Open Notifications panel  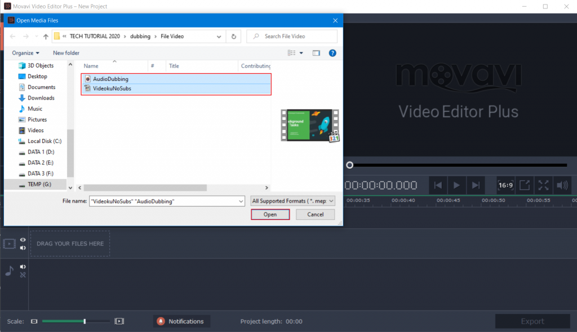pyautogui.click(x=181, y=321)
